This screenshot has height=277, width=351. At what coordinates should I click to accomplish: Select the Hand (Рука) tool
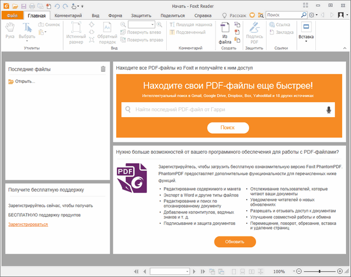point(10,31)
